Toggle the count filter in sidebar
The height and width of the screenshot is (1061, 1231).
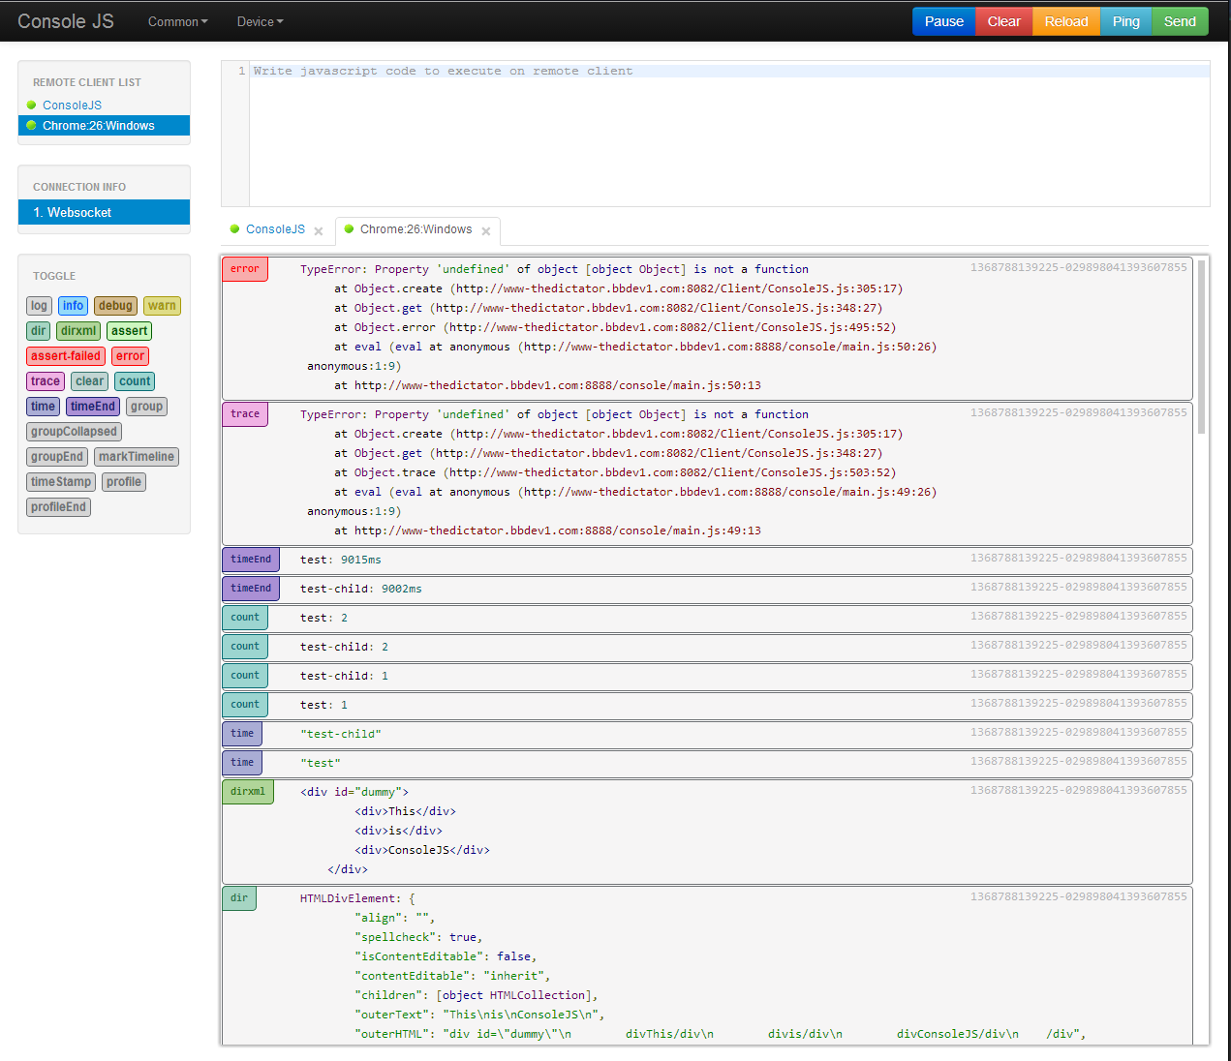click(x=135, y=381)
